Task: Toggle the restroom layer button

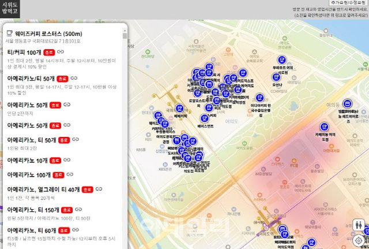Action: [x=360, y=224]
